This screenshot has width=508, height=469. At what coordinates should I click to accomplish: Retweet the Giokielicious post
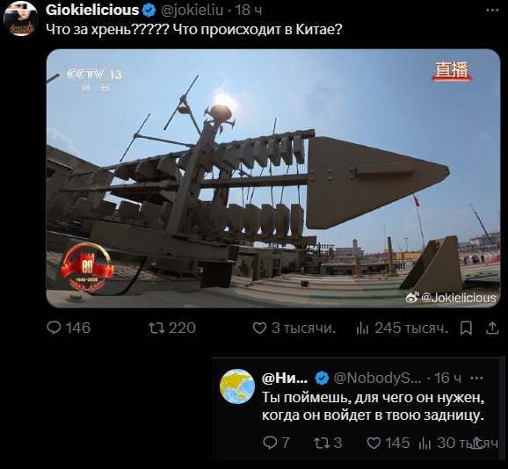(x=172, y=328)
